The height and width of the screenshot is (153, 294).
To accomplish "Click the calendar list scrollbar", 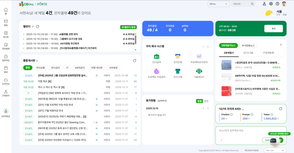I will click(136, 40).
